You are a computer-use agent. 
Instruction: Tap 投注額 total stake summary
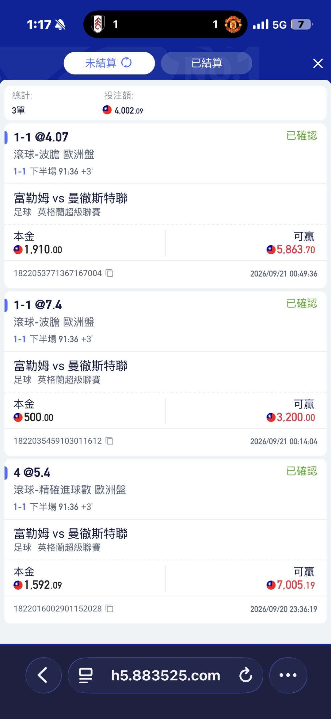tap(123, 103)
